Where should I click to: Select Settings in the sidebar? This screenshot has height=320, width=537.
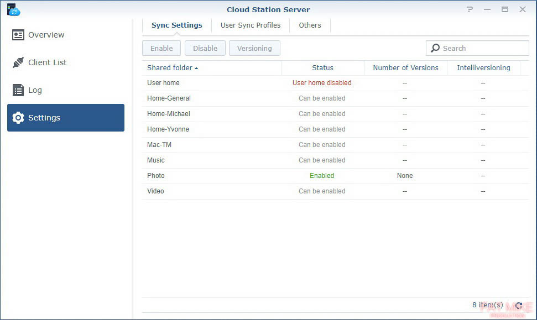point(66,118)
